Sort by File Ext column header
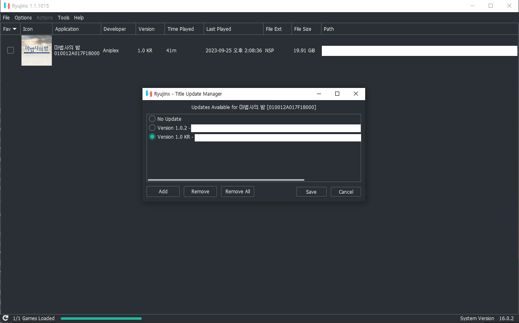The width and height of the screenshot is (519, 323). click(x=277, y=29)
